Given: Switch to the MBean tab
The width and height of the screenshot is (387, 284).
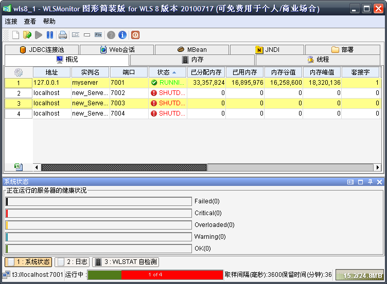Looking at the screenshot, I should pyautogui.click(x=192, y=49).
